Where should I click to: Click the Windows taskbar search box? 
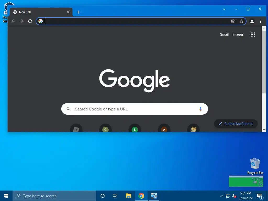(x=54, y=196)
